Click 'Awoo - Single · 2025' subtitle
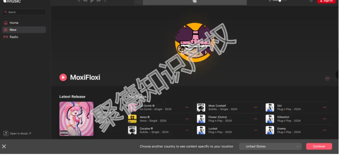Screen dimensions: 341x155 [x=153, y=121]
